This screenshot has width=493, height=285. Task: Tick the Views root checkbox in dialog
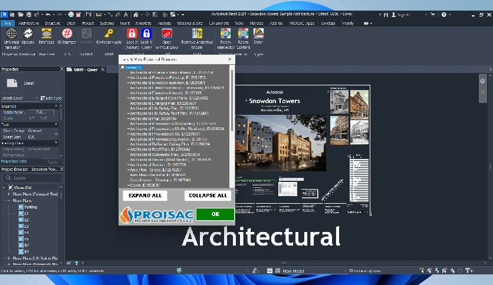pyautogui.click(x=123, y=67)
